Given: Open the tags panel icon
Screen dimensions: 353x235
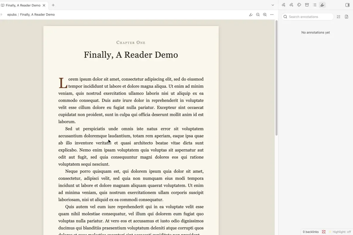Looking at the screenshot, I should point(299,5).
